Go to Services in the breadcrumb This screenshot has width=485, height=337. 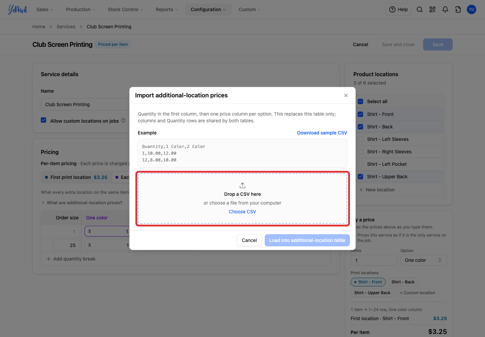(x=66, y=27)
